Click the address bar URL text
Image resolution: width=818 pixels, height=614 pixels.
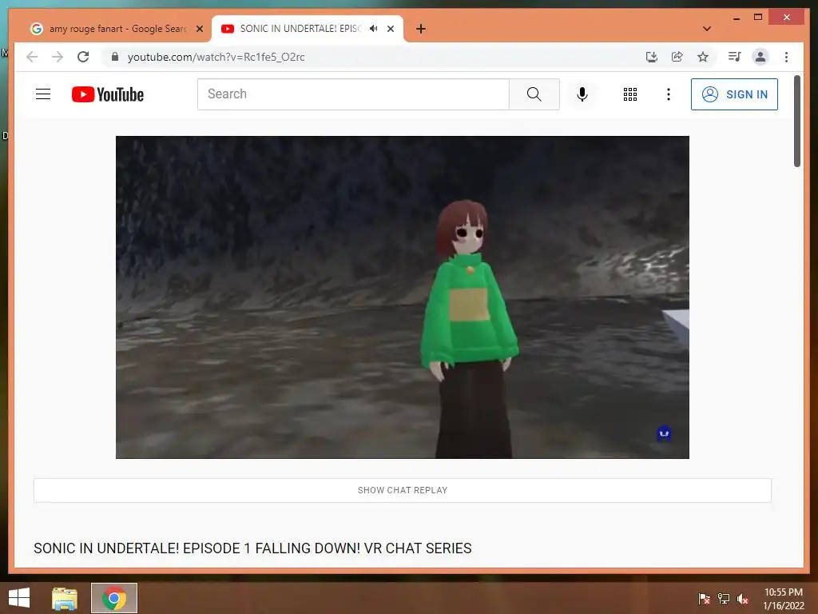[x=216, y=57]
